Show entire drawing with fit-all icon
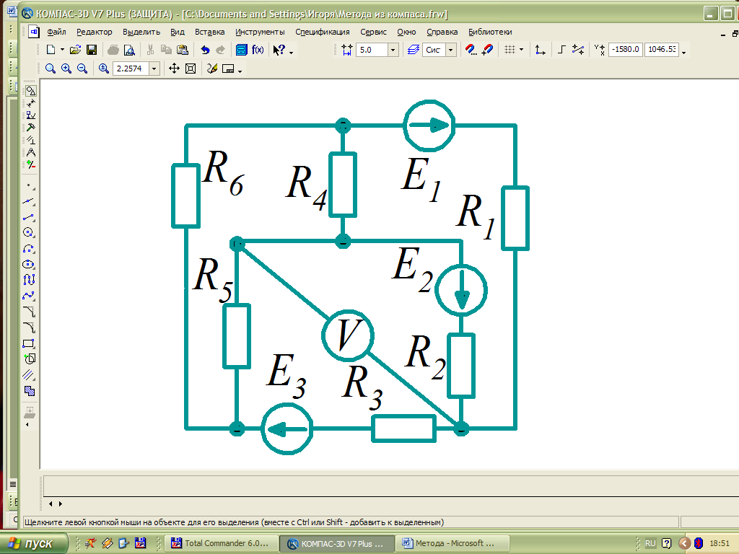Screen dimensions: 739x554 click(191, 69)
